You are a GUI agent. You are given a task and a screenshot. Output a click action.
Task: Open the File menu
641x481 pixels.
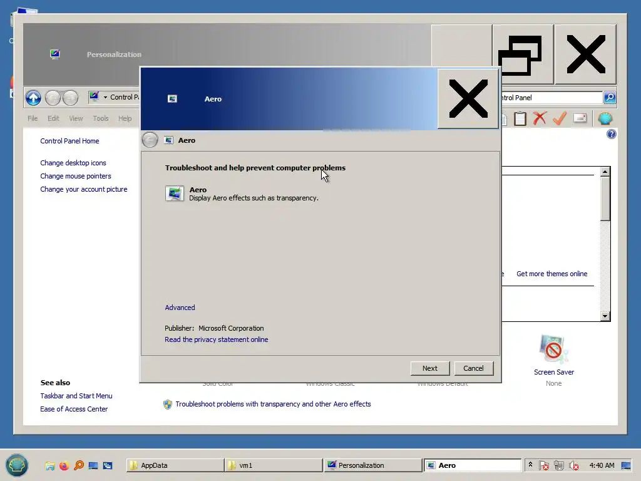[33, 118]
